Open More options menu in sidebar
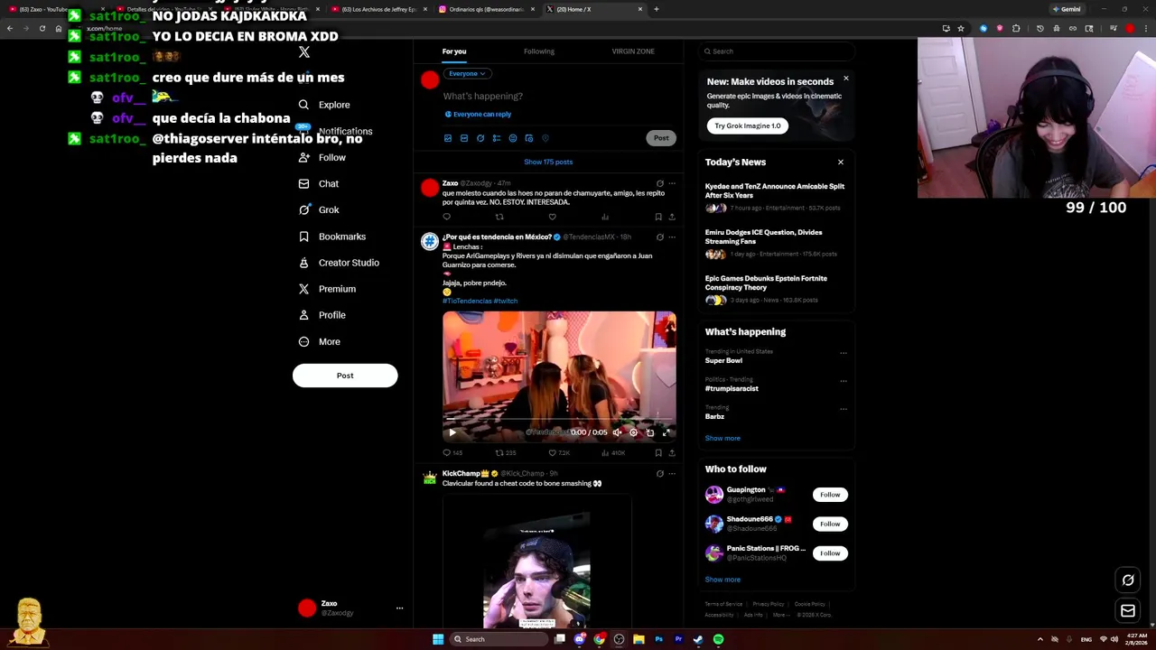The width and height of the screenshot is (1156, 650). (x=320, y=342)
